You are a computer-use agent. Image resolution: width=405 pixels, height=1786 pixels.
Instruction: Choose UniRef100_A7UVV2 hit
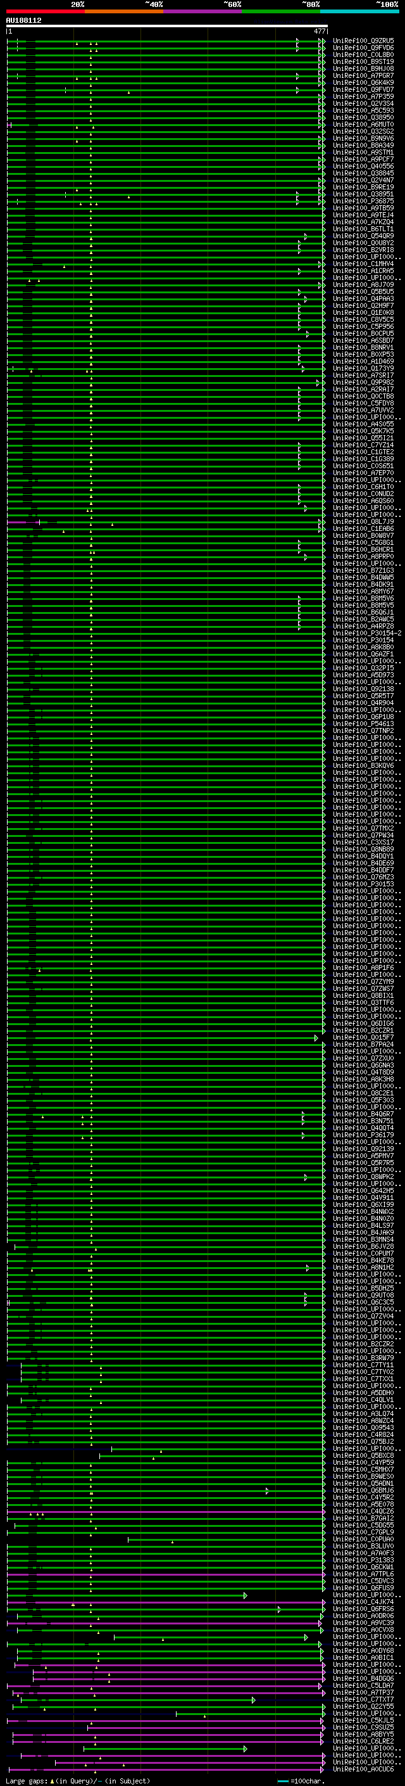[363, 410]
